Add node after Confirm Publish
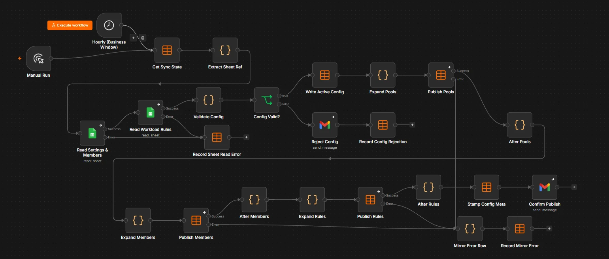 [x=574, y=187]
